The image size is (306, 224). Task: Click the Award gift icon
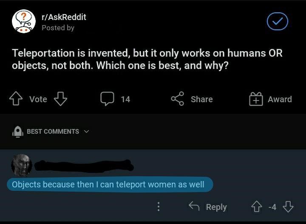coord(256,99)
